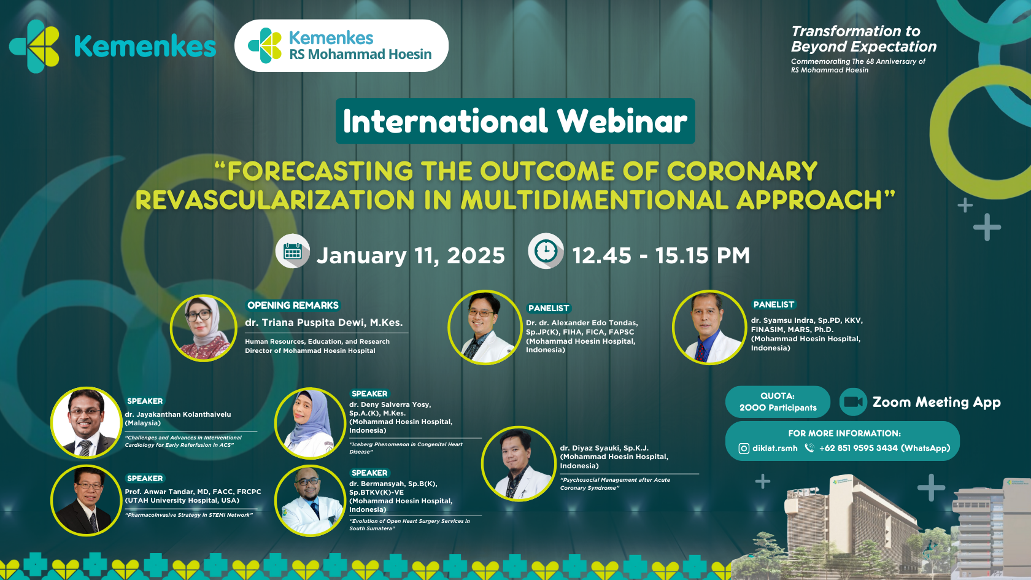Viewport: 1031px width, 580px height.
Task: Click 'Iceberg Phenomenon in Congenital Heart Disease' topic
Action: [406, 448]
